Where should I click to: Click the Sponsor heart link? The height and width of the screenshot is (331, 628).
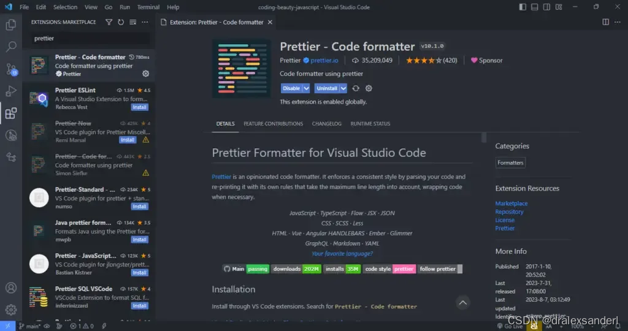pyautogui.click(x=486, y=61)
